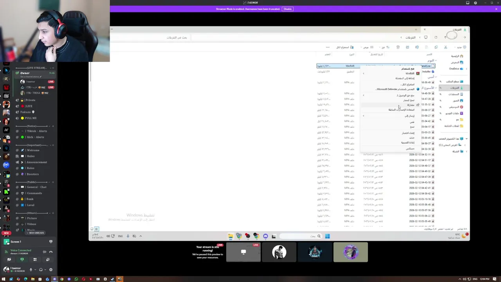
Task: Open Discord Help question-mark icon
Action: point(476,3)
